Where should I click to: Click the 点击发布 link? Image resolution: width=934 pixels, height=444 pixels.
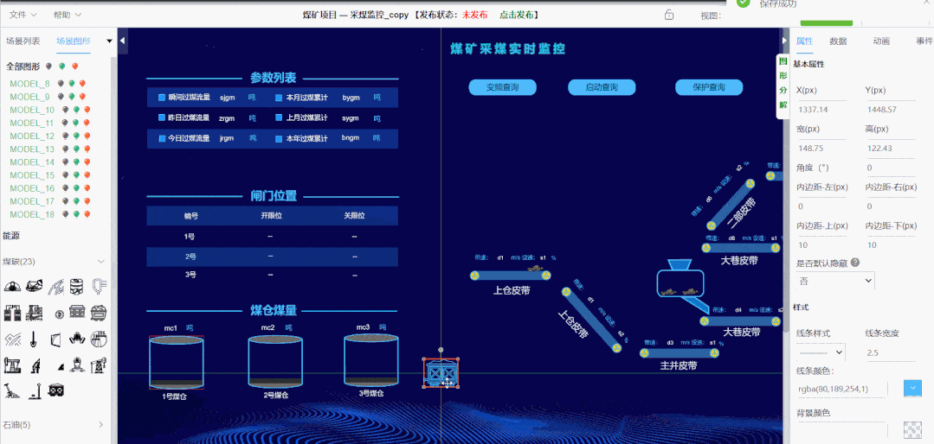[x=516, y=15]
